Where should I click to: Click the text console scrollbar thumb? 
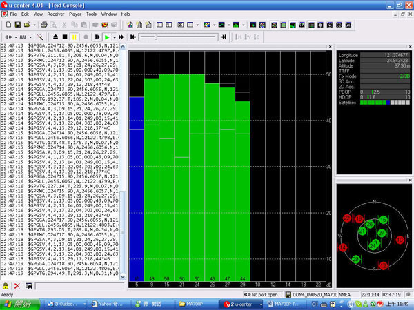(x=123, y=231)
